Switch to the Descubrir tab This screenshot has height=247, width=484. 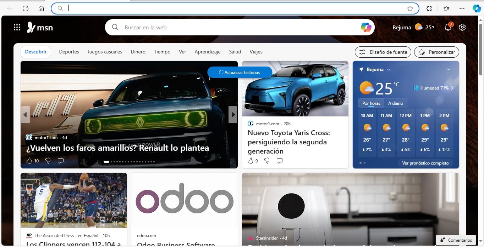tap(36, 52)
